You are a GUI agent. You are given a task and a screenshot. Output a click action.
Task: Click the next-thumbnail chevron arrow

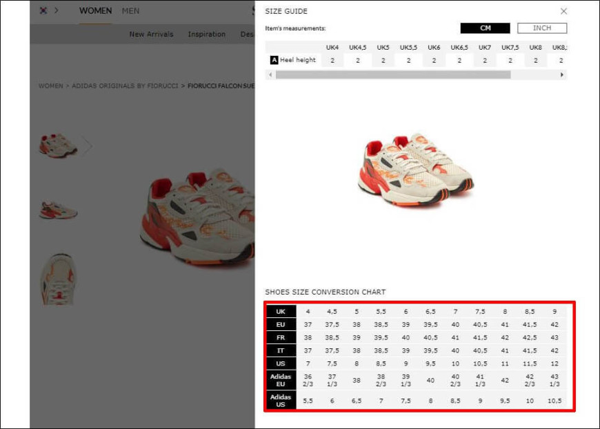tap(88, 146)
